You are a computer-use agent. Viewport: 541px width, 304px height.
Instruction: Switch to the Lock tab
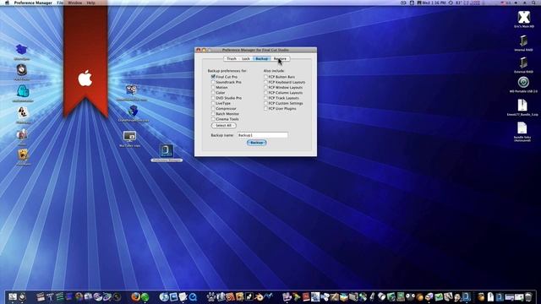click(246, 58)
